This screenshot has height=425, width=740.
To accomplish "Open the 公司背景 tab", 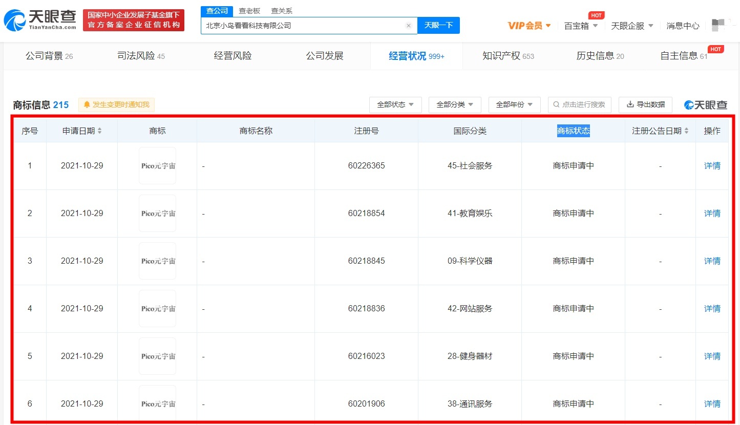I will (49, 56).
